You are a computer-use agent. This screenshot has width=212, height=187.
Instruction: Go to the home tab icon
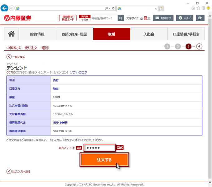pos(11,34)
